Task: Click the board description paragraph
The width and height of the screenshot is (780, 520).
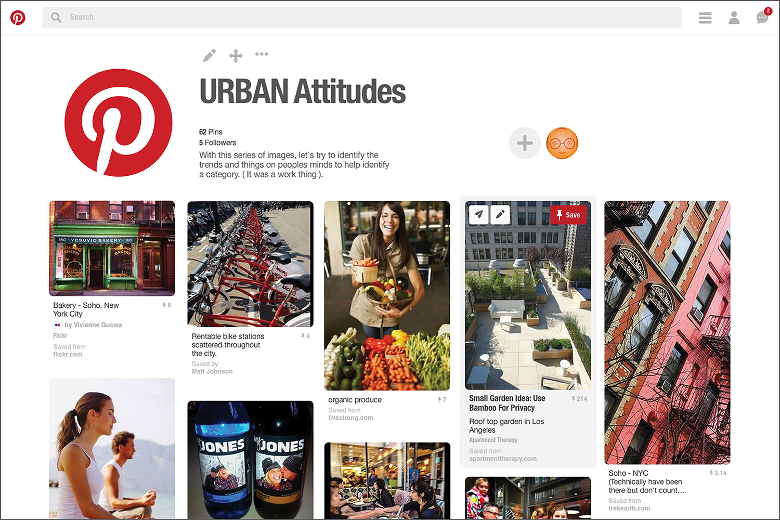Action: pyautogui.click(x=294, y=165)
